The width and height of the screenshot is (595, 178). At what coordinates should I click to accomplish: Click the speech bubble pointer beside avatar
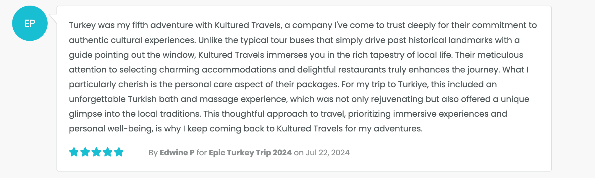(x=53, y=18)
